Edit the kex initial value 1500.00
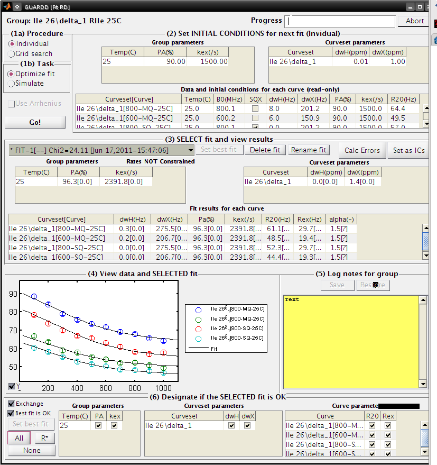The height and width of the screenshot is (465, 437). pyautogui.click(x=207, y=61)
